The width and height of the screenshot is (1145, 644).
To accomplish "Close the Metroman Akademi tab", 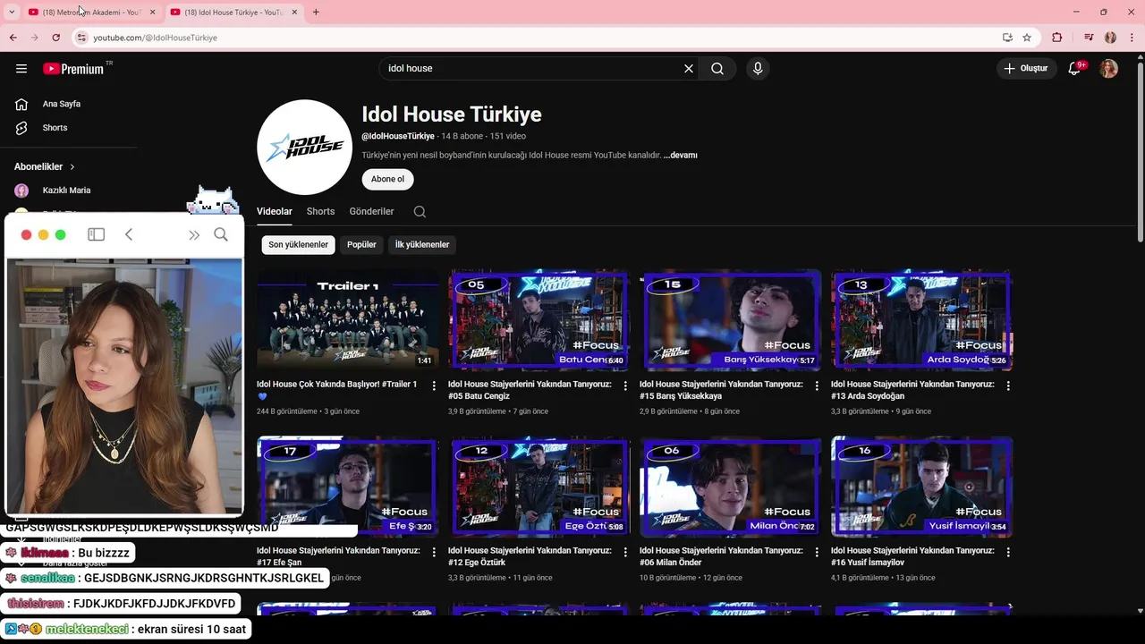I will click(153, 13).
